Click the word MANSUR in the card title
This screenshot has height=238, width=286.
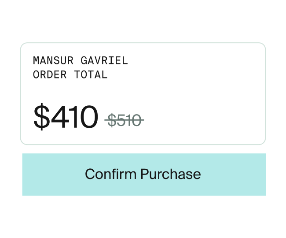coord(53,60)
